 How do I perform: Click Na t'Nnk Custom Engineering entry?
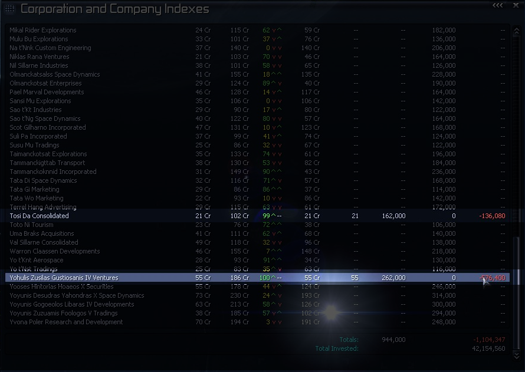coord(50,48)
